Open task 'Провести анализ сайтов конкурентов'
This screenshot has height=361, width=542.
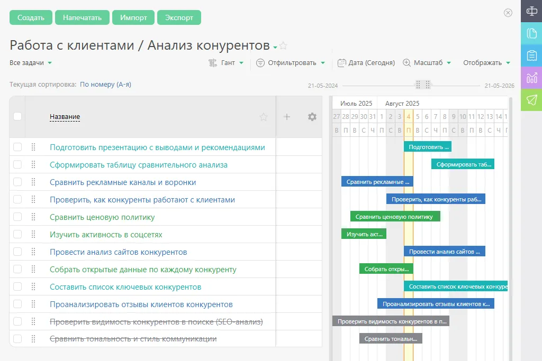pos(118,252)
